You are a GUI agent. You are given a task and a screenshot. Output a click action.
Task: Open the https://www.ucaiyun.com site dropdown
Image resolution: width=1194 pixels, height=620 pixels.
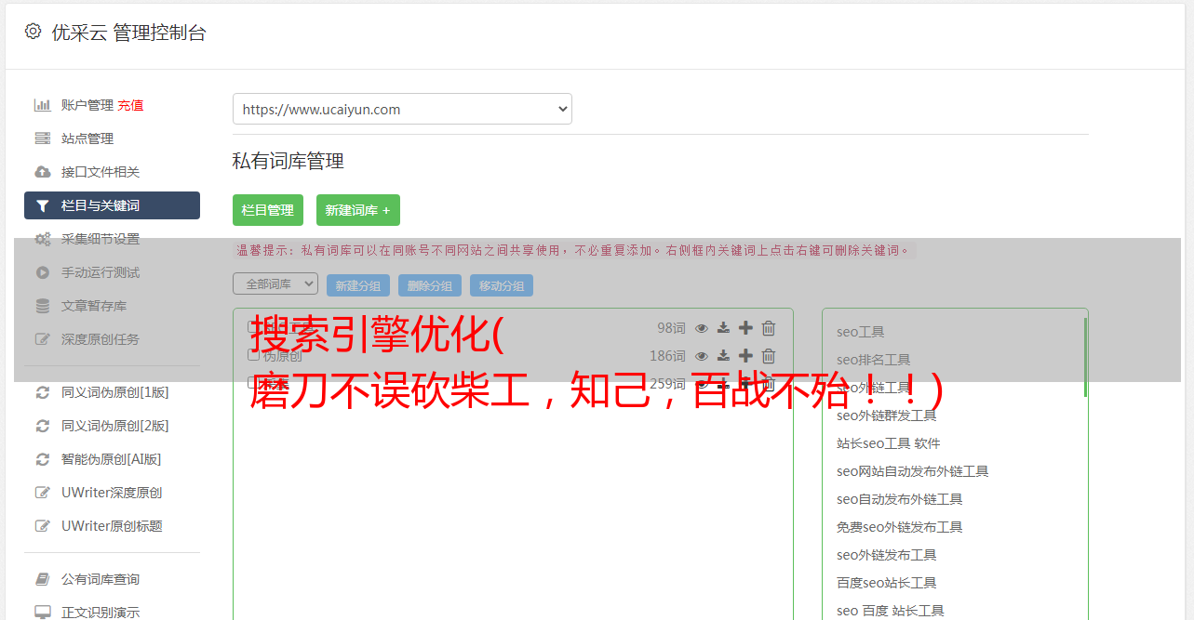[x=402, y=109]
